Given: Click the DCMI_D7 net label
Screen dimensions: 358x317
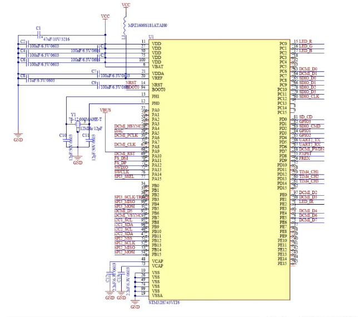Looking at the screenshot, I should coord(308,220).
